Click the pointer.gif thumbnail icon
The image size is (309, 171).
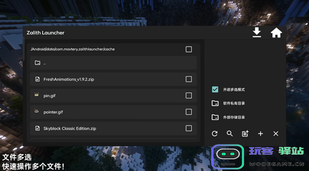37,111
